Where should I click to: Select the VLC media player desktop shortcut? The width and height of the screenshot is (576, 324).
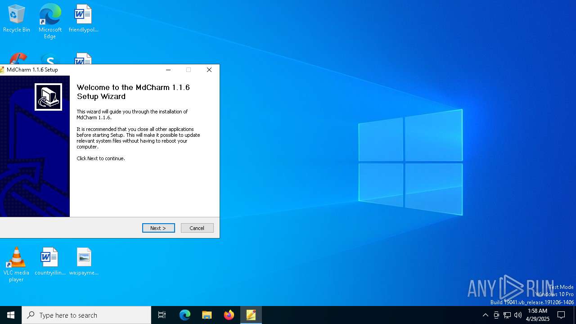16,265
